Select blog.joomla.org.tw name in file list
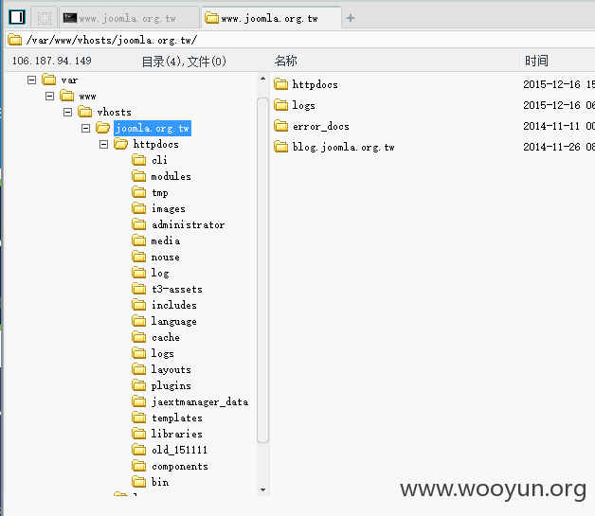Image resolution: width=595 pixels, height=516 pixels. point(343,147)
